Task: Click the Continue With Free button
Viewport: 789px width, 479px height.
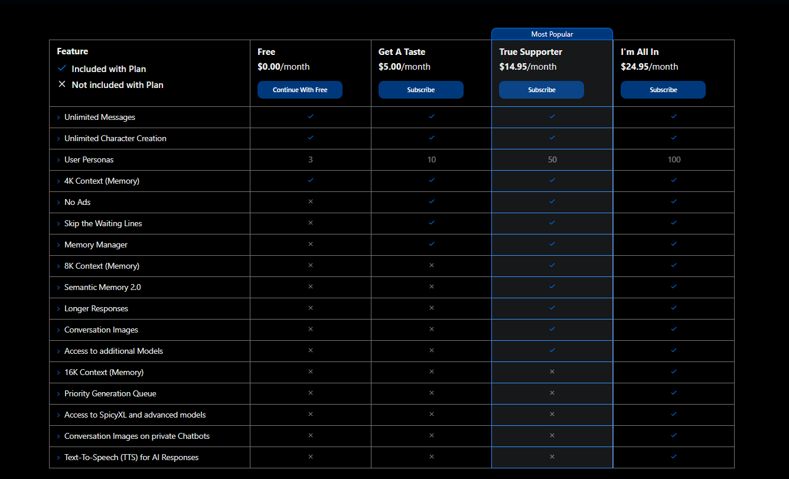Action: 300,90
